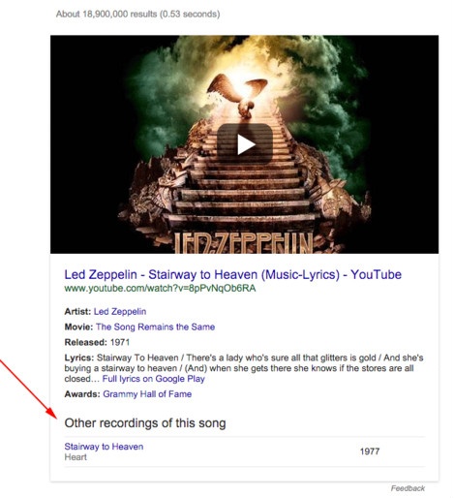Open The Song Remains the Same movie link

coord(155,327)
